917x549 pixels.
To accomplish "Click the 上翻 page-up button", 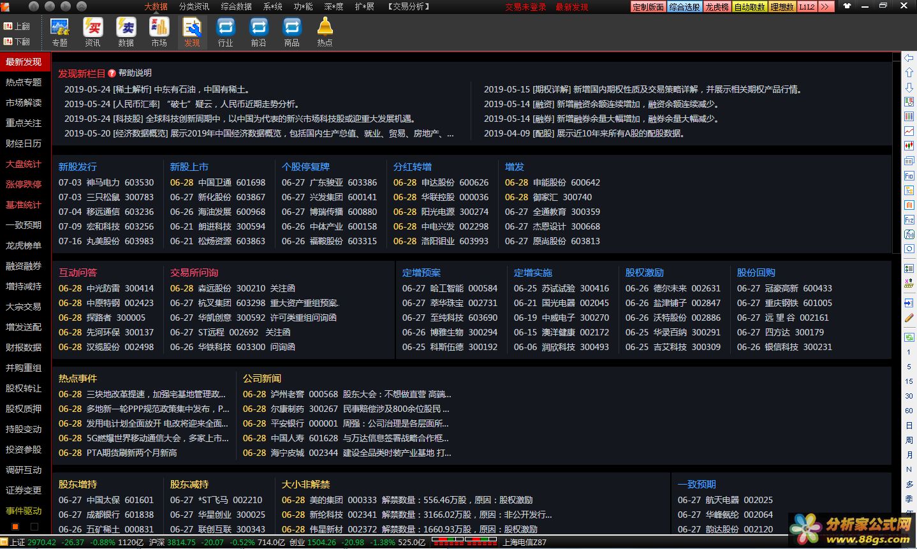I will (17, 26).
